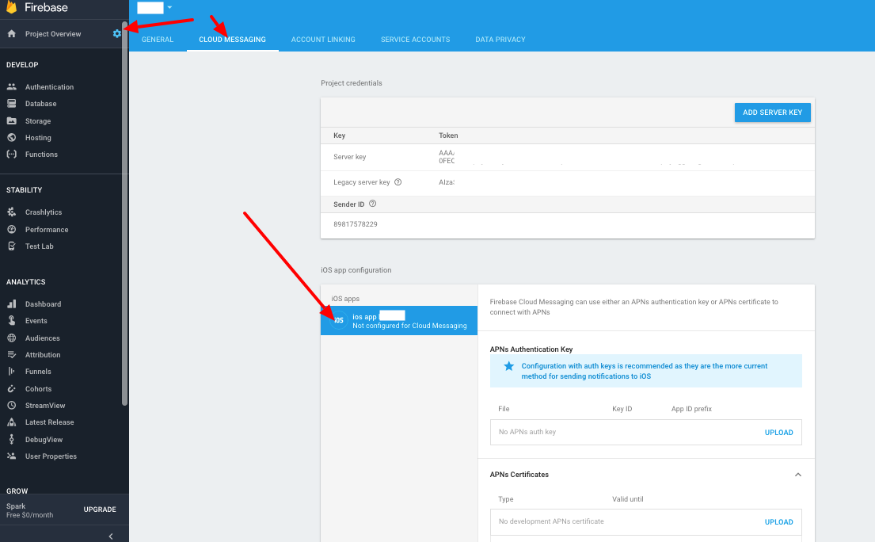
Task: Open project settings gear icon
Action: (x=116, y=33)
